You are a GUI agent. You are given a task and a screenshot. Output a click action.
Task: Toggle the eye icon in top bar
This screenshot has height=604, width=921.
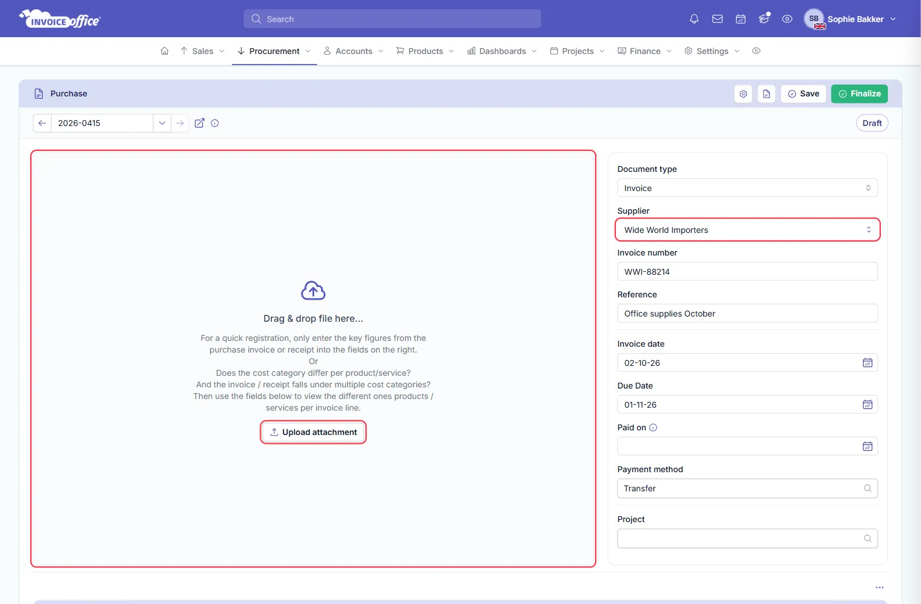coord(787,19)
